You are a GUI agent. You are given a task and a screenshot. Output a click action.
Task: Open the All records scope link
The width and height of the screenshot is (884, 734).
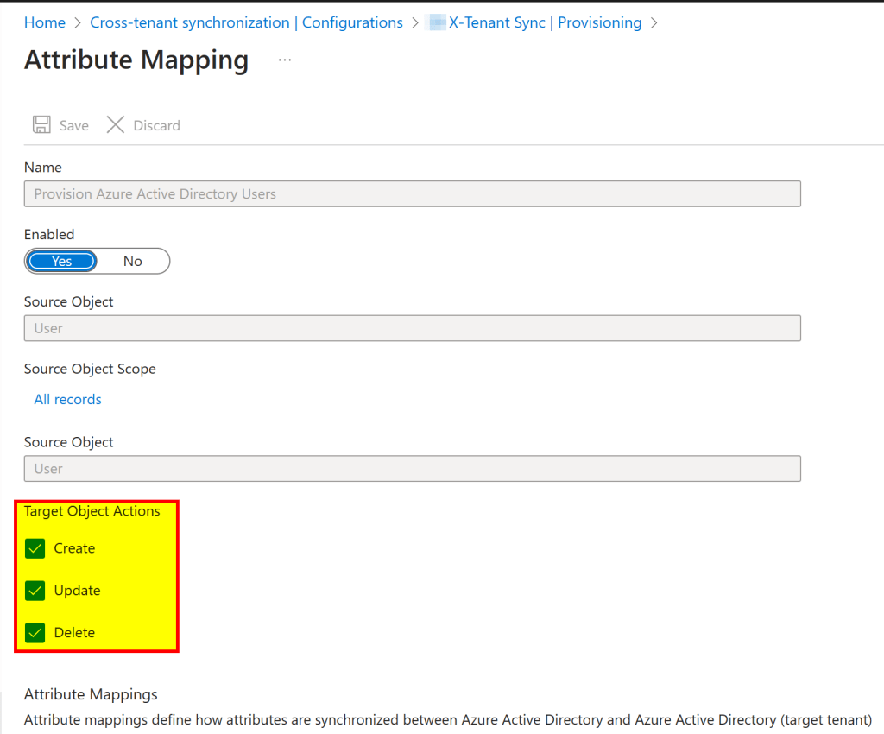67,399
